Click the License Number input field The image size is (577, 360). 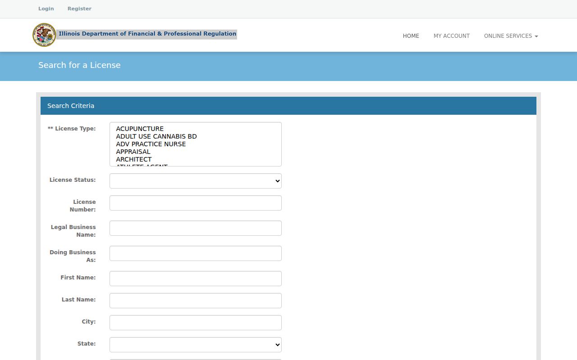click(196, 203)
